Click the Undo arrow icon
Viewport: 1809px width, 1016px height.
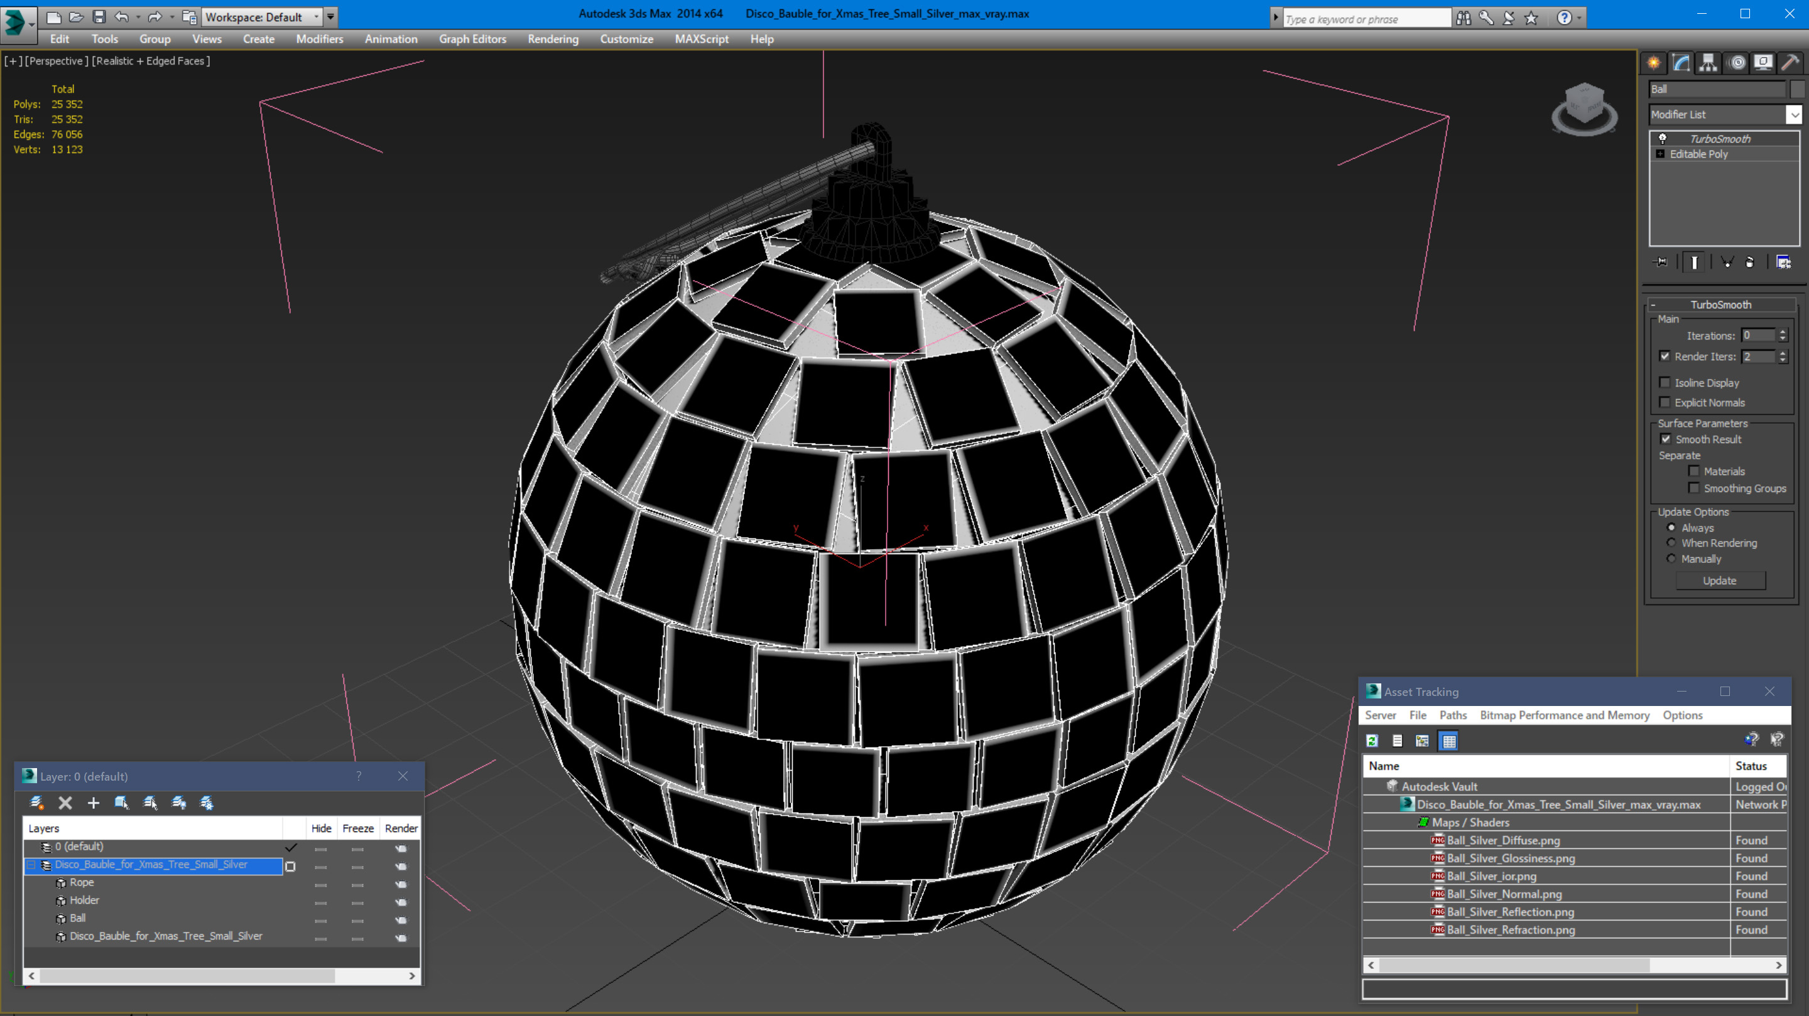click(x=121, y=17)
